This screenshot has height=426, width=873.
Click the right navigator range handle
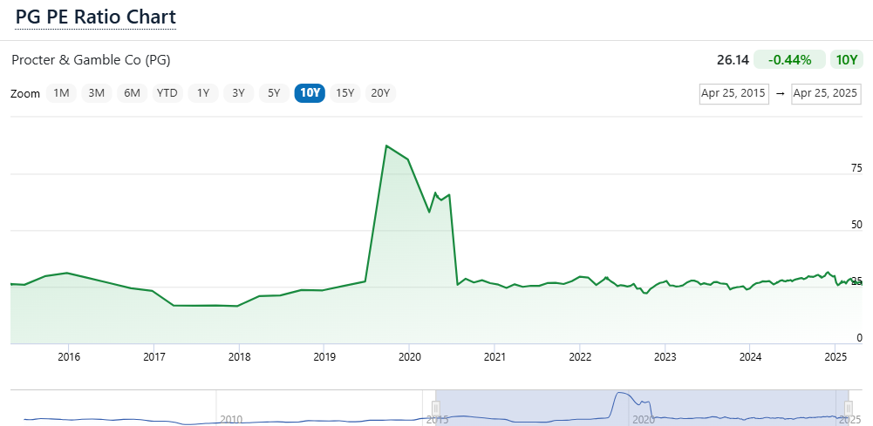click(848, 410)
